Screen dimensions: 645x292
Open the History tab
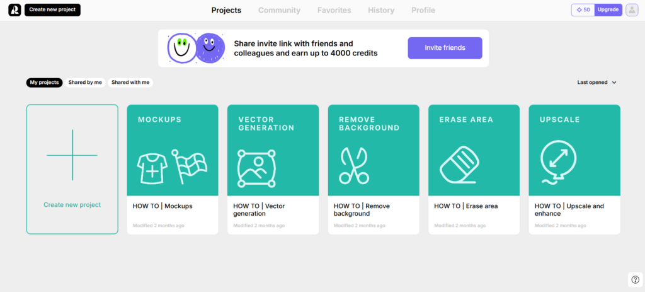click(381, 10)
